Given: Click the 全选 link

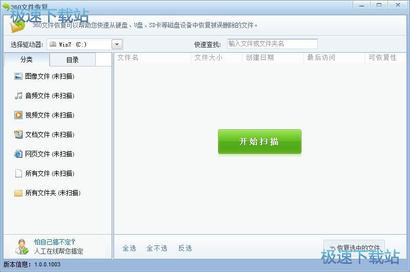Looking at the screenshot, I should point(129,248).
